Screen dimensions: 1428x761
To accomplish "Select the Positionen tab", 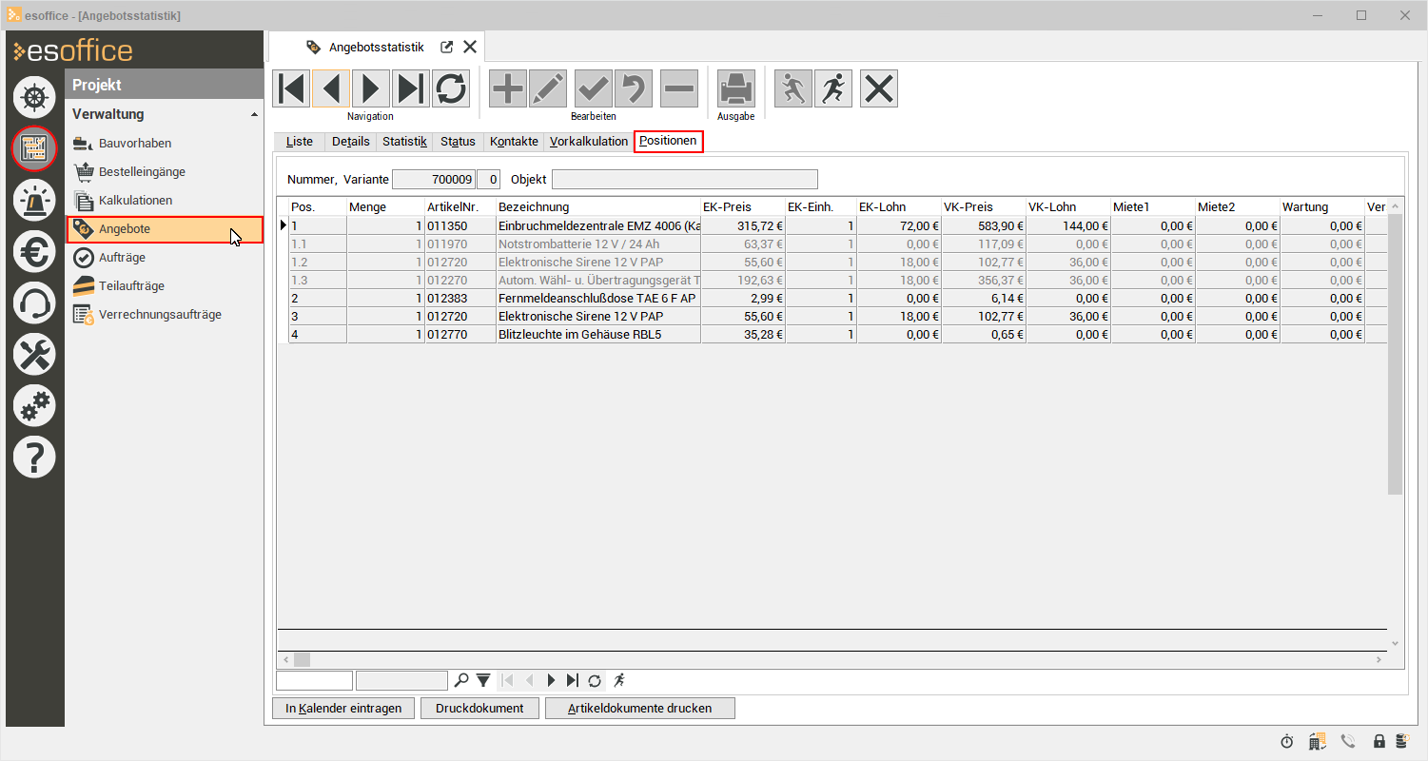I will (x=669, y=142).
